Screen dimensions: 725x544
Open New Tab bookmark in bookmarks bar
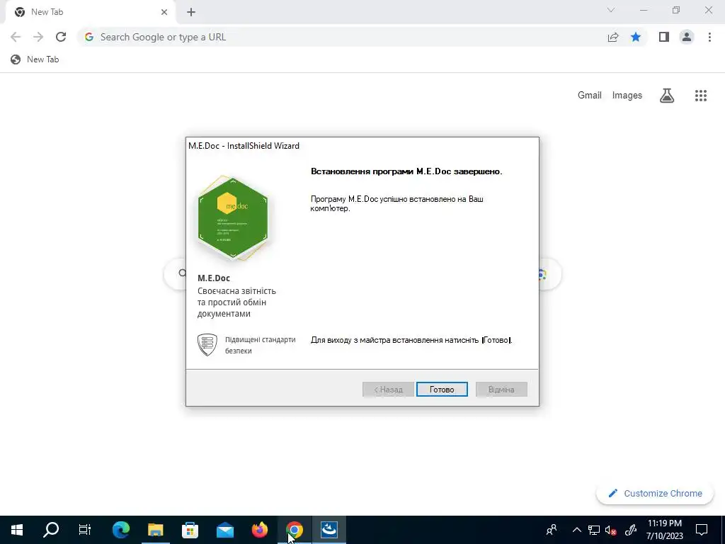[x=35, y=59]
